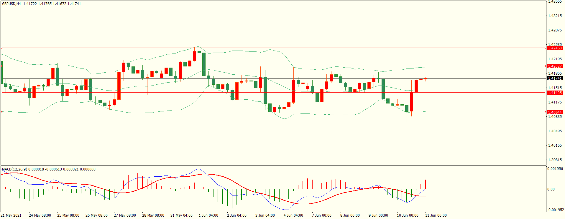Click the 1.40155 value on the price scale
The image size is (565, 219).
555,146
